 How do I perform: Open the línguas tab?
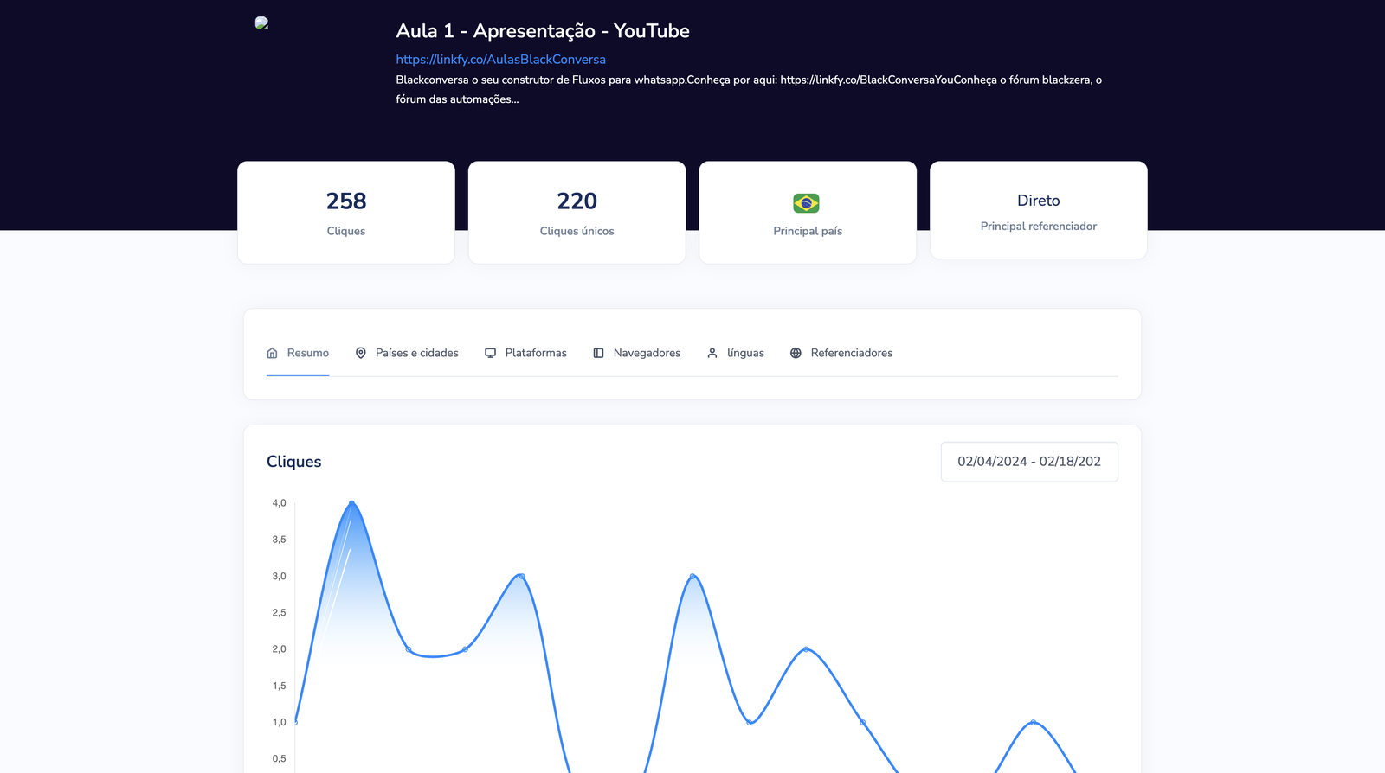(x=735, y=353)
